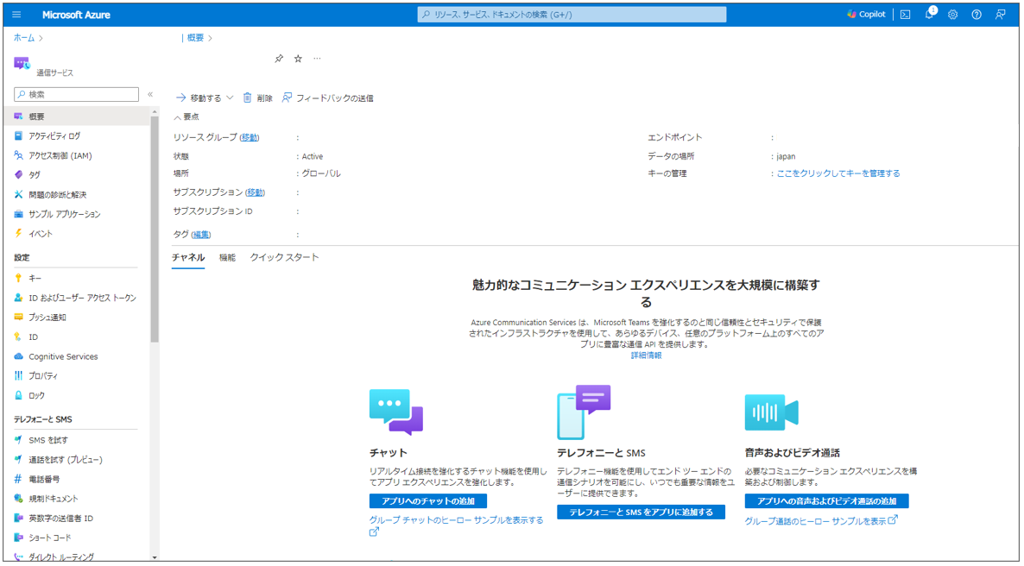Open the help question mark menu

pyautogui.click(x=977, y=15)
